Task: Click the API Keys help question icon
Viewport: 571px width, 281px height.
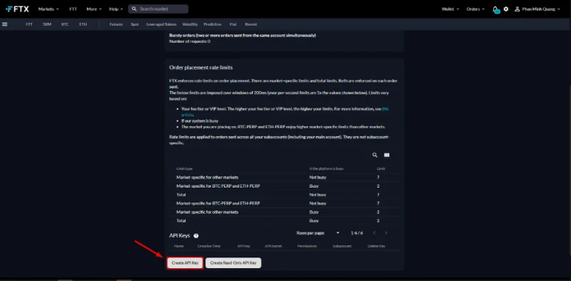Action: click(196, 236)
